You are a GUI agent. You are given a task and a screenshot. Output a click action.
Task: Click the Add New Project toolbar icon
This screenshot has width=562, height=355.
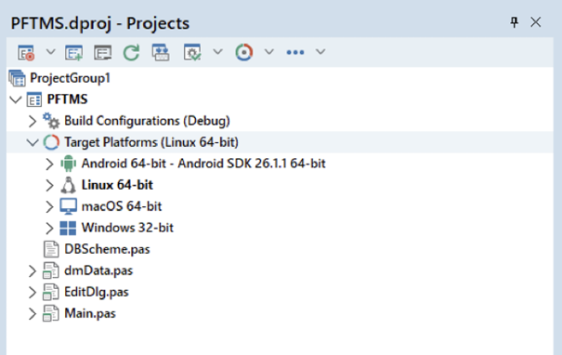coord(73,52)
